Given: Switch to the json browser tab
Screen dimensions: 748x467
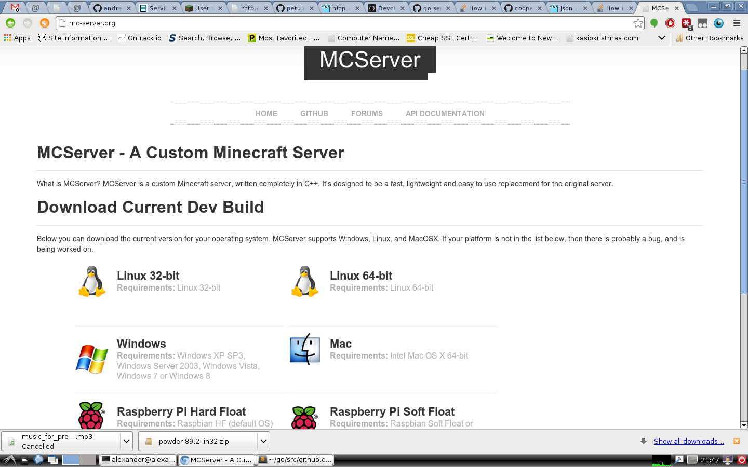Looking at the screenshot, I should pos(566,8).
